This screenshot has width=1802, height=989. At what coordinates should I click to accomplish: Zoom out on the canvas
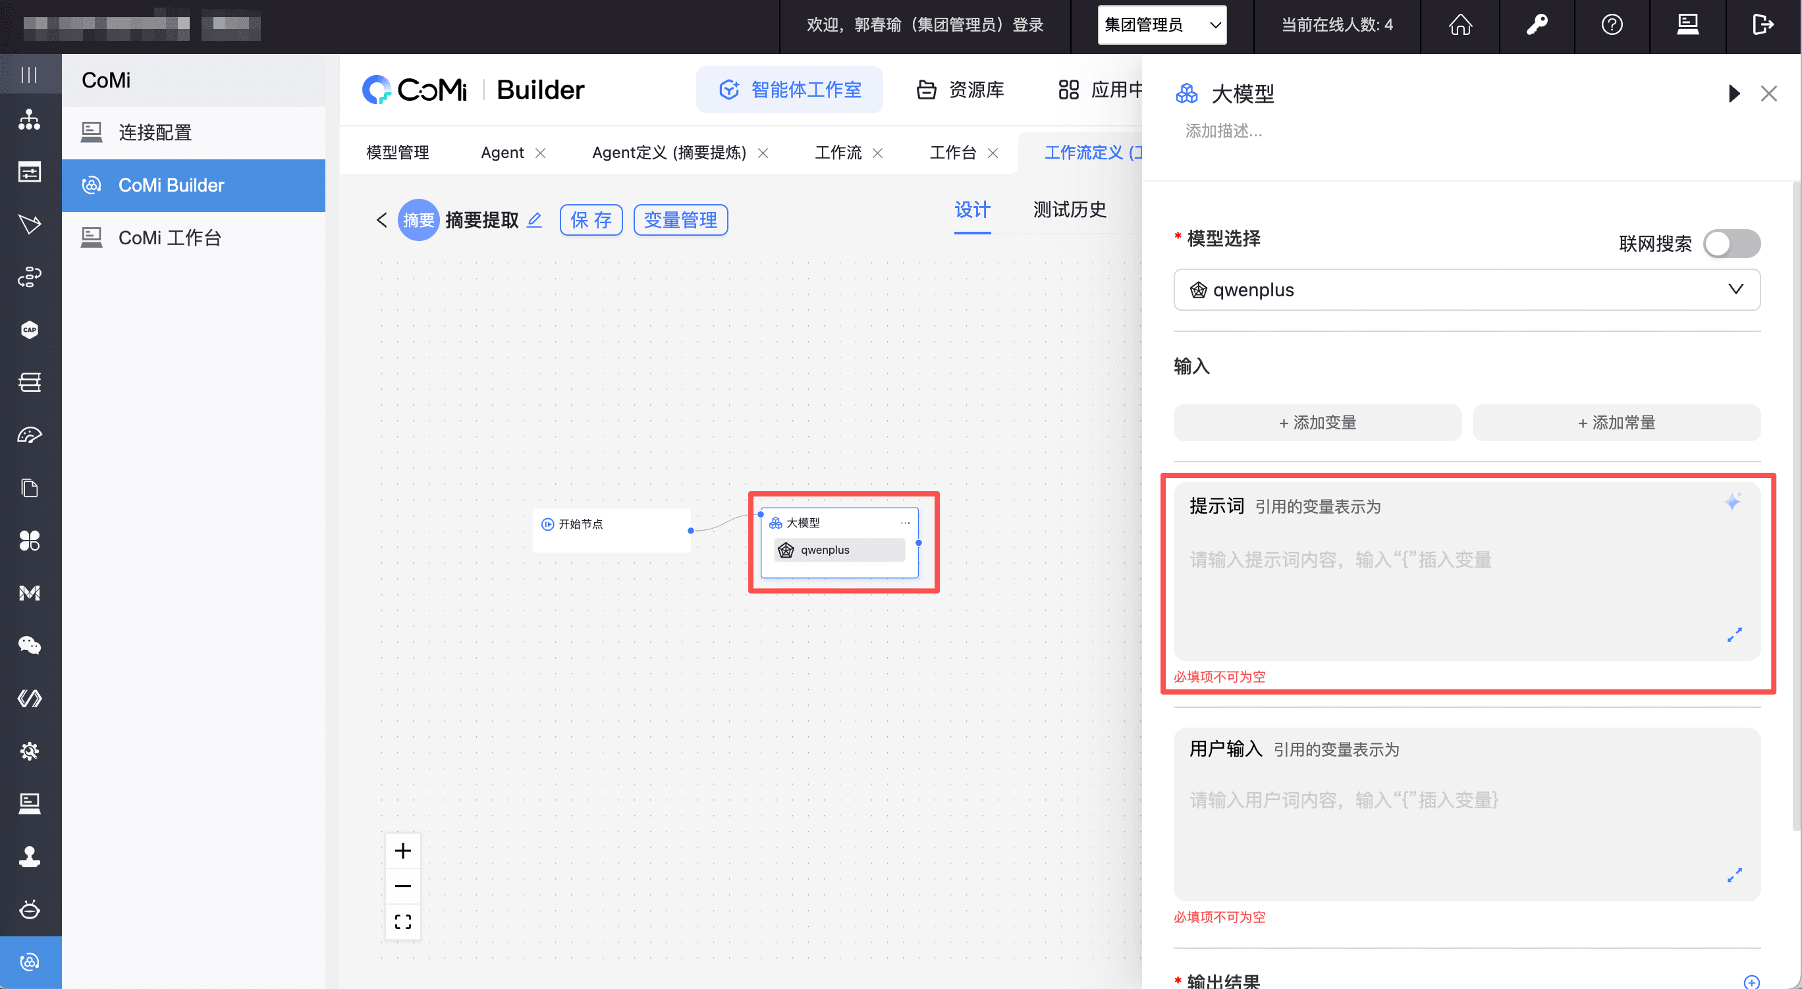coord(403,886)
